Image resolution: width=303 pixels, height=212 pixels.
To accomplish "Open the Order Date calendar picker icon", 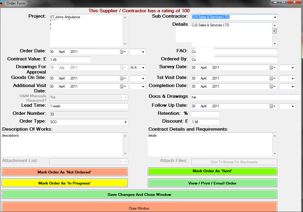I will (122, 52).
